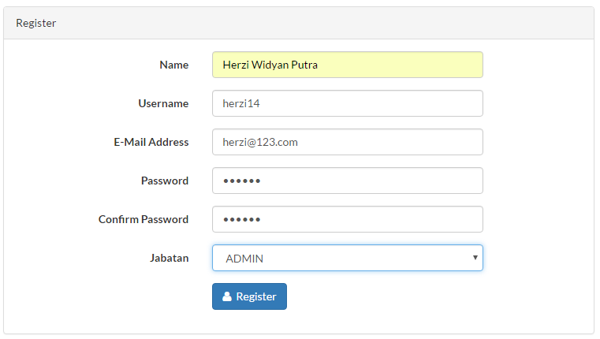Screen dimensions: 600x339
Task: Open the Jabatan select box
Action: click(x=347, y=258)
